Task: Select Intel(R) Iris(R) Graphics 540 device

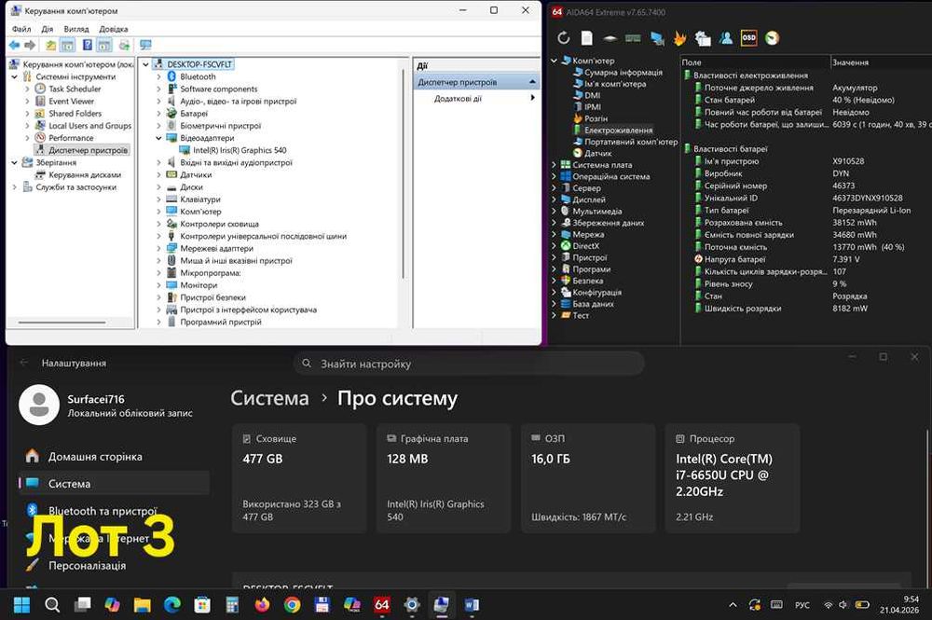Action: [x=240, y=150]
